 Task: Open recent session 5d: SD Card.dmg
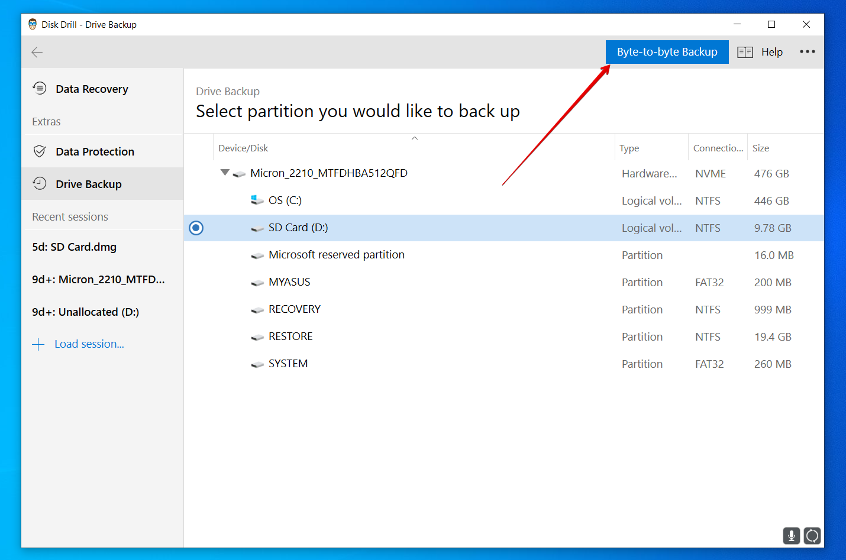point(75,247)
